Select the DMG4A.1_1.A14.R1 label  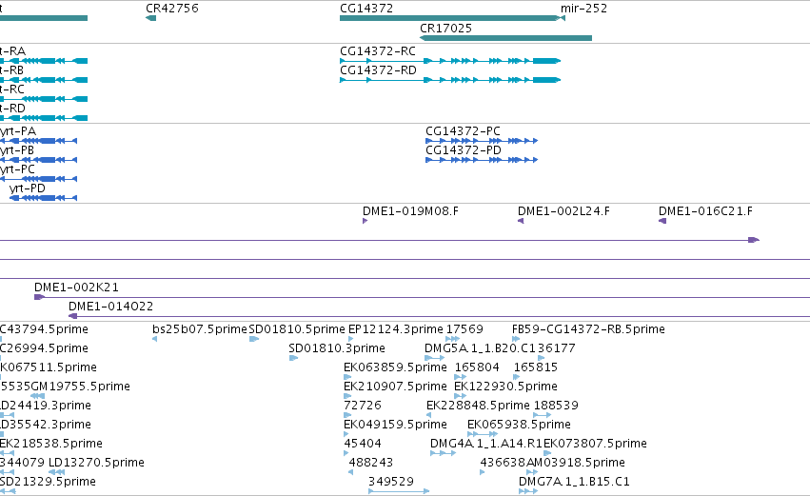point(486,444)
